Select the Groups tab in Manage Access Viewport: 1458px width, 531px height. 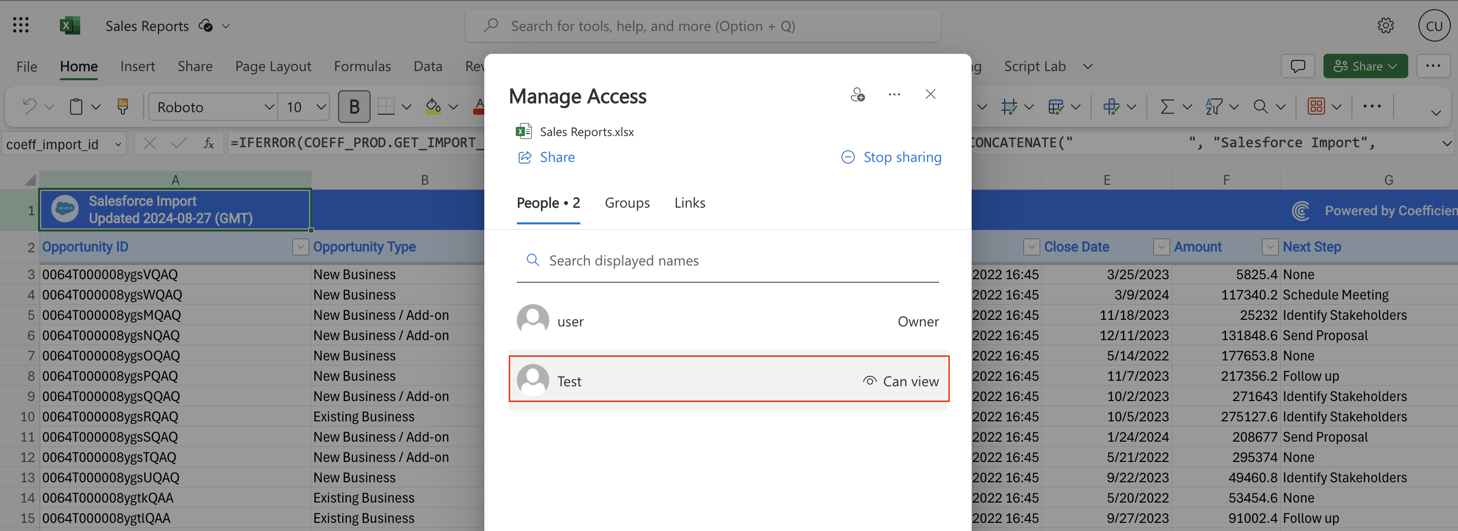(x=627, y=203)
